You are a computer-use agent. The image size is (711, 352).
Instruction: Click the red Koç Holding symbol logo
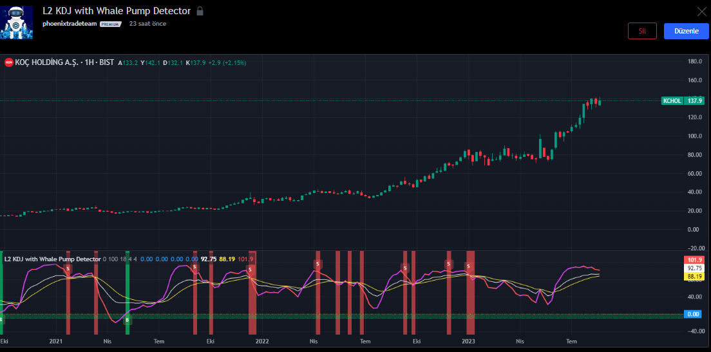(x=9, y=62)
